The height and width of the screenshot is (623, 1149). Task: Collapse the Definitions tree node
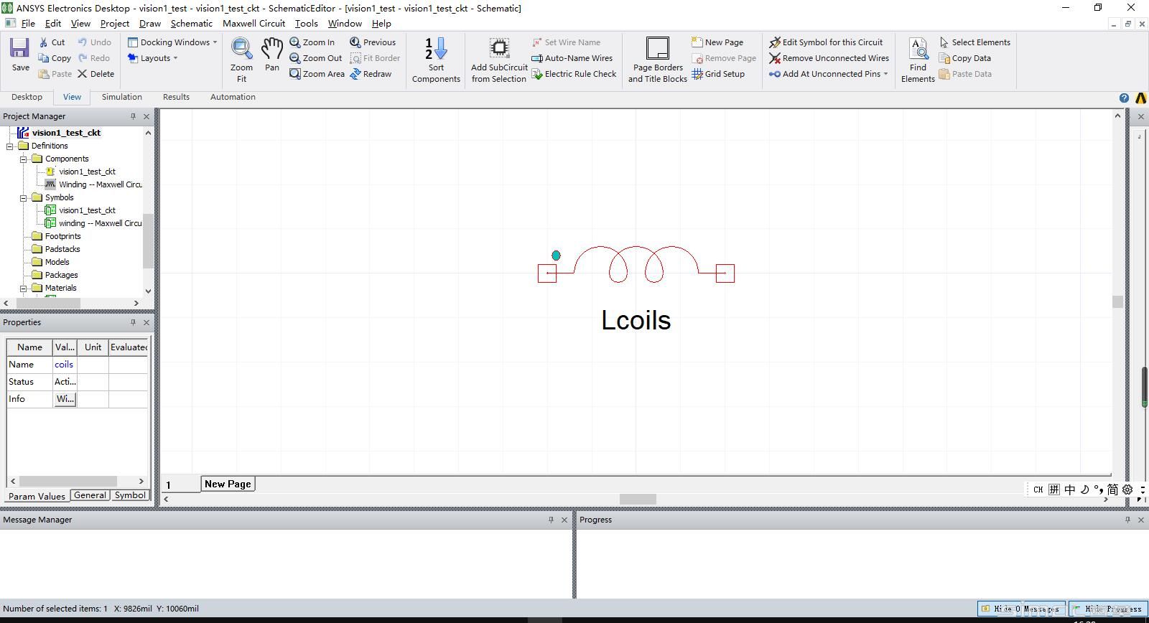point(10,146)
